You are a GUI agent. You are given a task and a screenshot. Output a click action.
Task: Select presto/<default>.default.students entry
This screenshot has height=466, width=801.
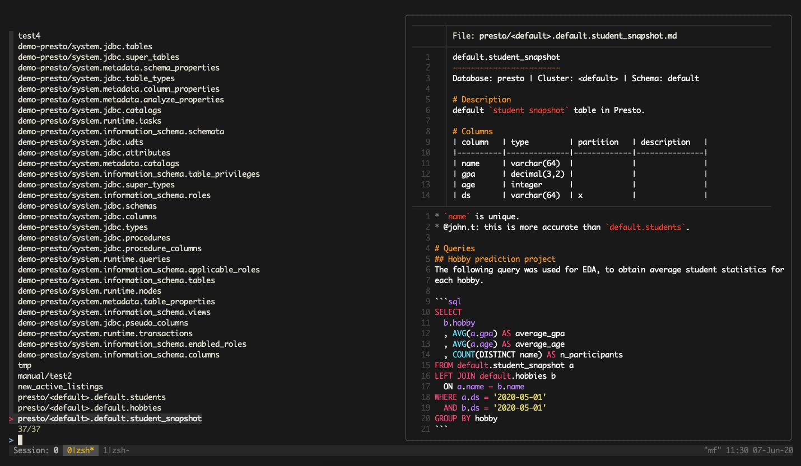click(92, 397)
